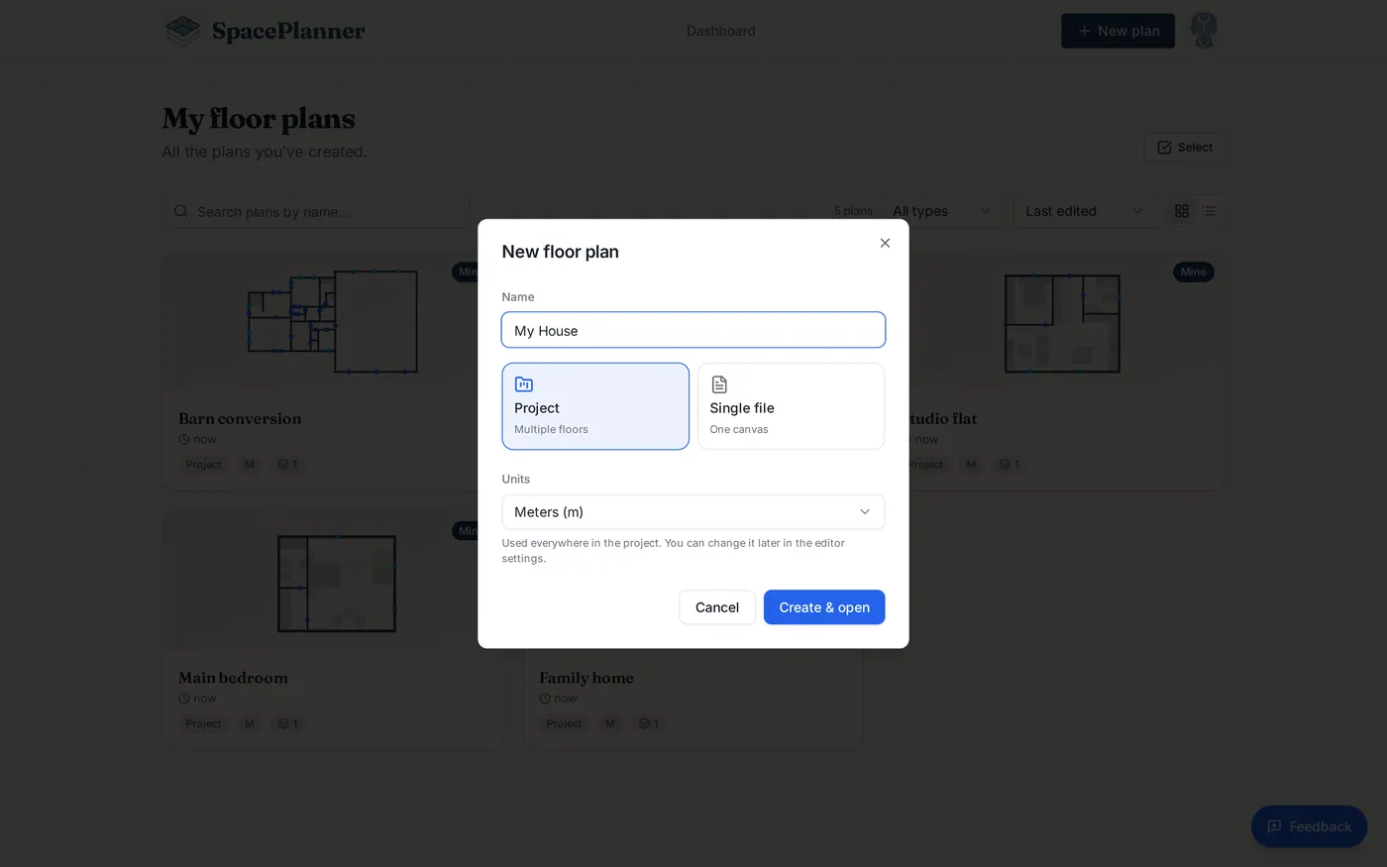Open the Barn conversion plan thumbnail
Image resolution: width=1387 pixels, height=867 pixels.
click(333, 322)
